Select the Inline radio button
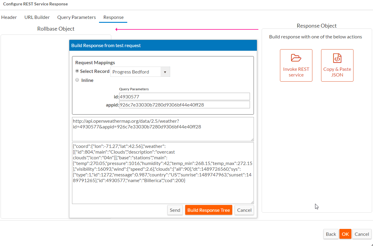The image size is (373, 246). click(x=77, y=80)
